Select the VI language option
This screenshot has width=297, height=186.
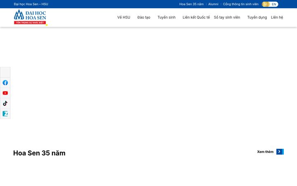[x=266, y=4]
